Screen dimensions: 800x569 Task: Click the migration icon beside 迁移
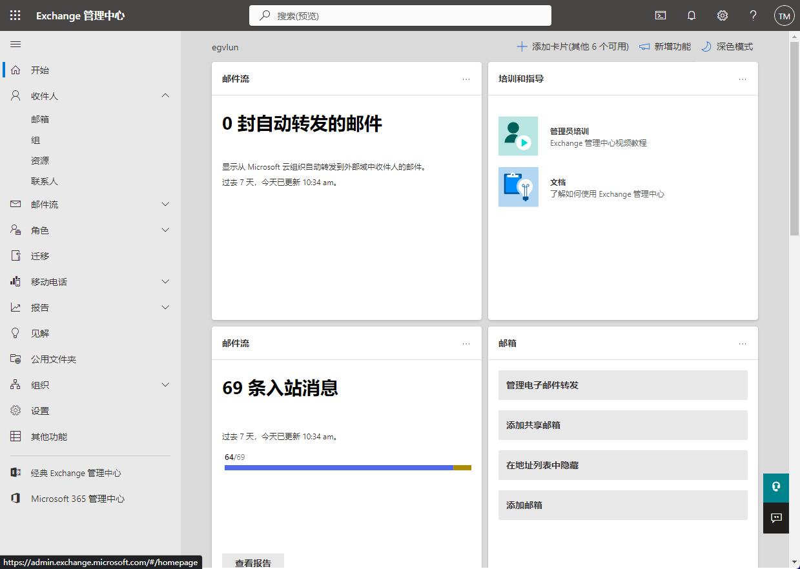pyautogui.click(x=15, y=255)
